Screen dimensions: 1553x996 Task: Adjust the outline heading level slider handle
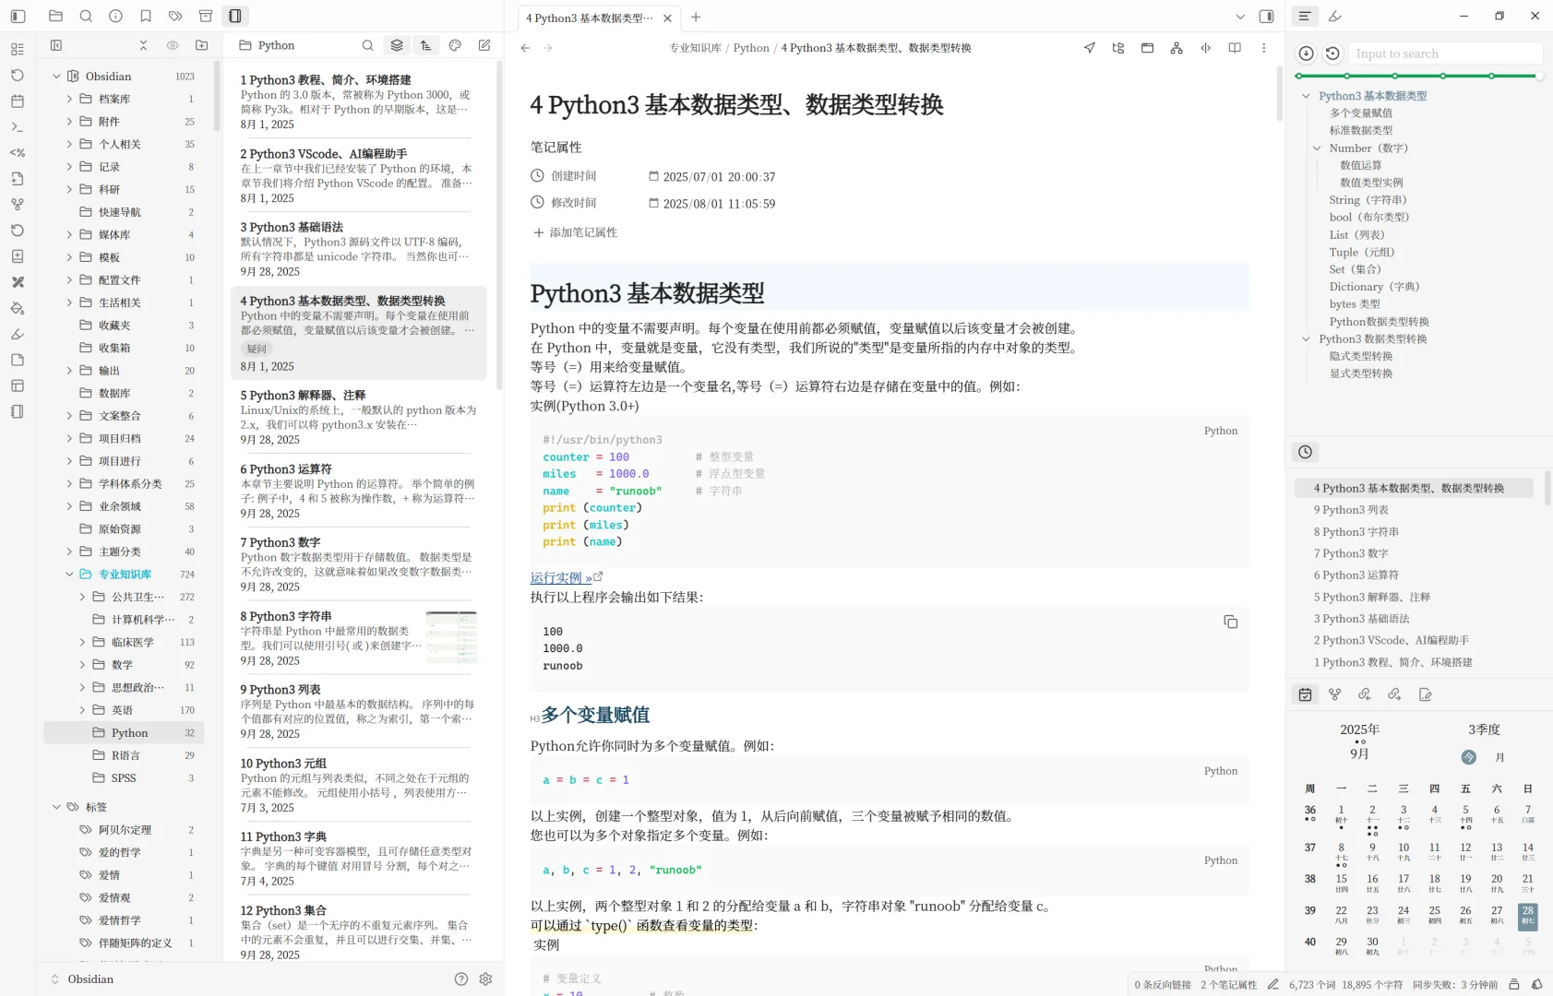click(1539, 76)
